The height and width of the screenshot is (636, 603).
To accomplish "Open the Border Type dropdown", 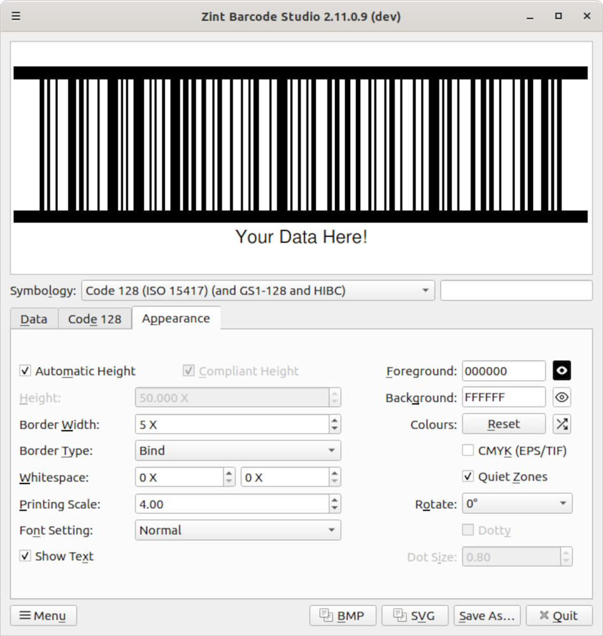I will (238, 450).
